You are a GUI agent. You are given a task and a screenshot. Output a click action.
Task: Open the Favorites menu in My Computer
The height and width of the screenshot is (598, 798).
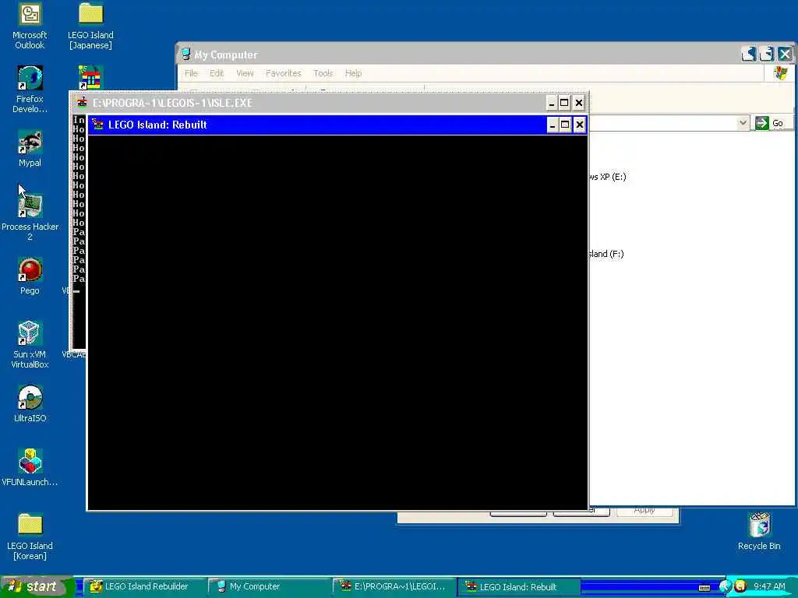(283, 73)
